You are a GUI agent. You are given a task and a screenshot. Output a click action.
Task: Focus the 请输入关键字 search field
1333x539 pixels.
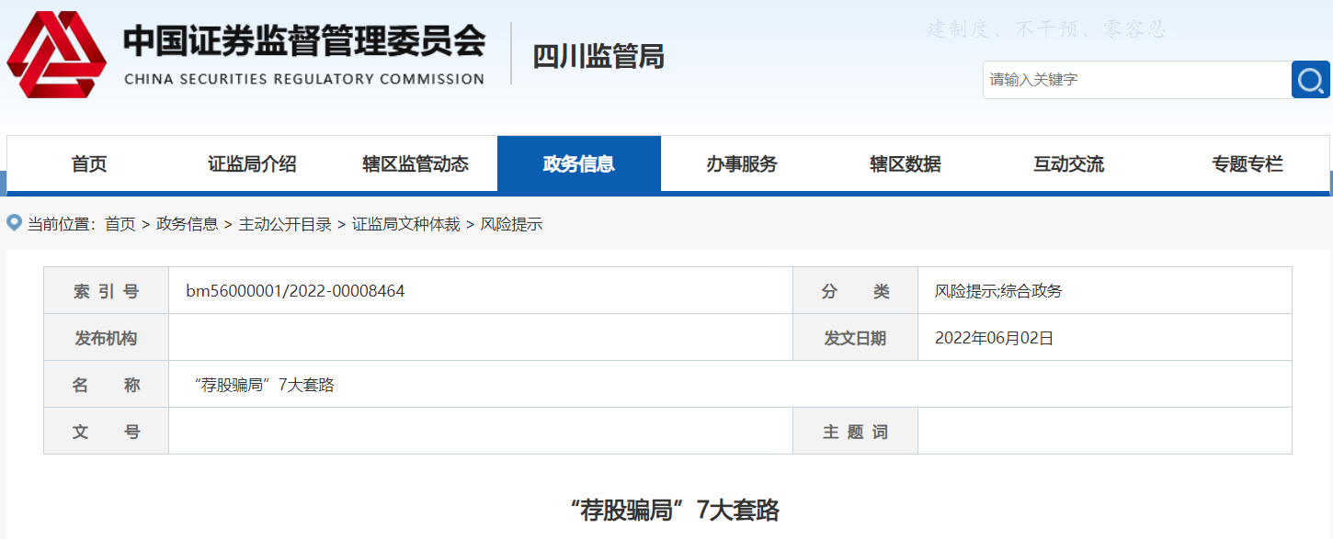pyautogui.click(x=1137, y=80)
